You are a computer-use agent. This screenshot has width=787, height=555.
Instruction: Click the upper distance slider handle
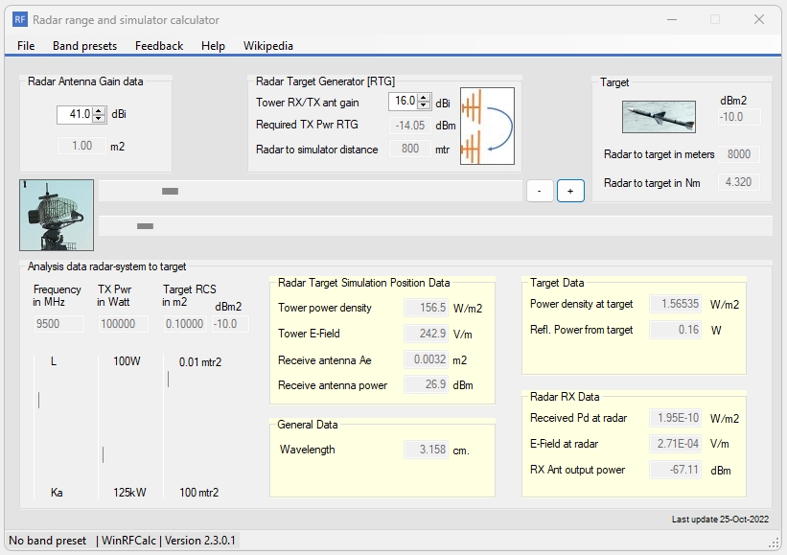pos(172,191)
